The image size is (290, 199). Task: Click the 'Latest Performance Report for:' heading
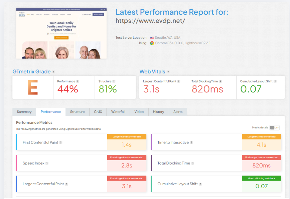[x=172, y=12]
